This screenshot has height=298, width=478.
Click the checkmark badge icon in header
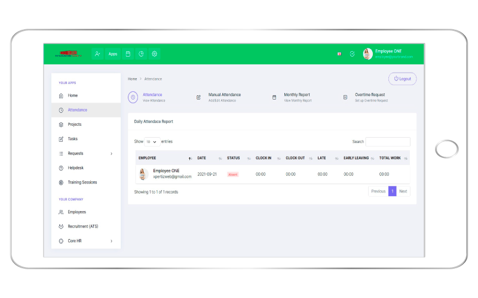coord(352,54)
